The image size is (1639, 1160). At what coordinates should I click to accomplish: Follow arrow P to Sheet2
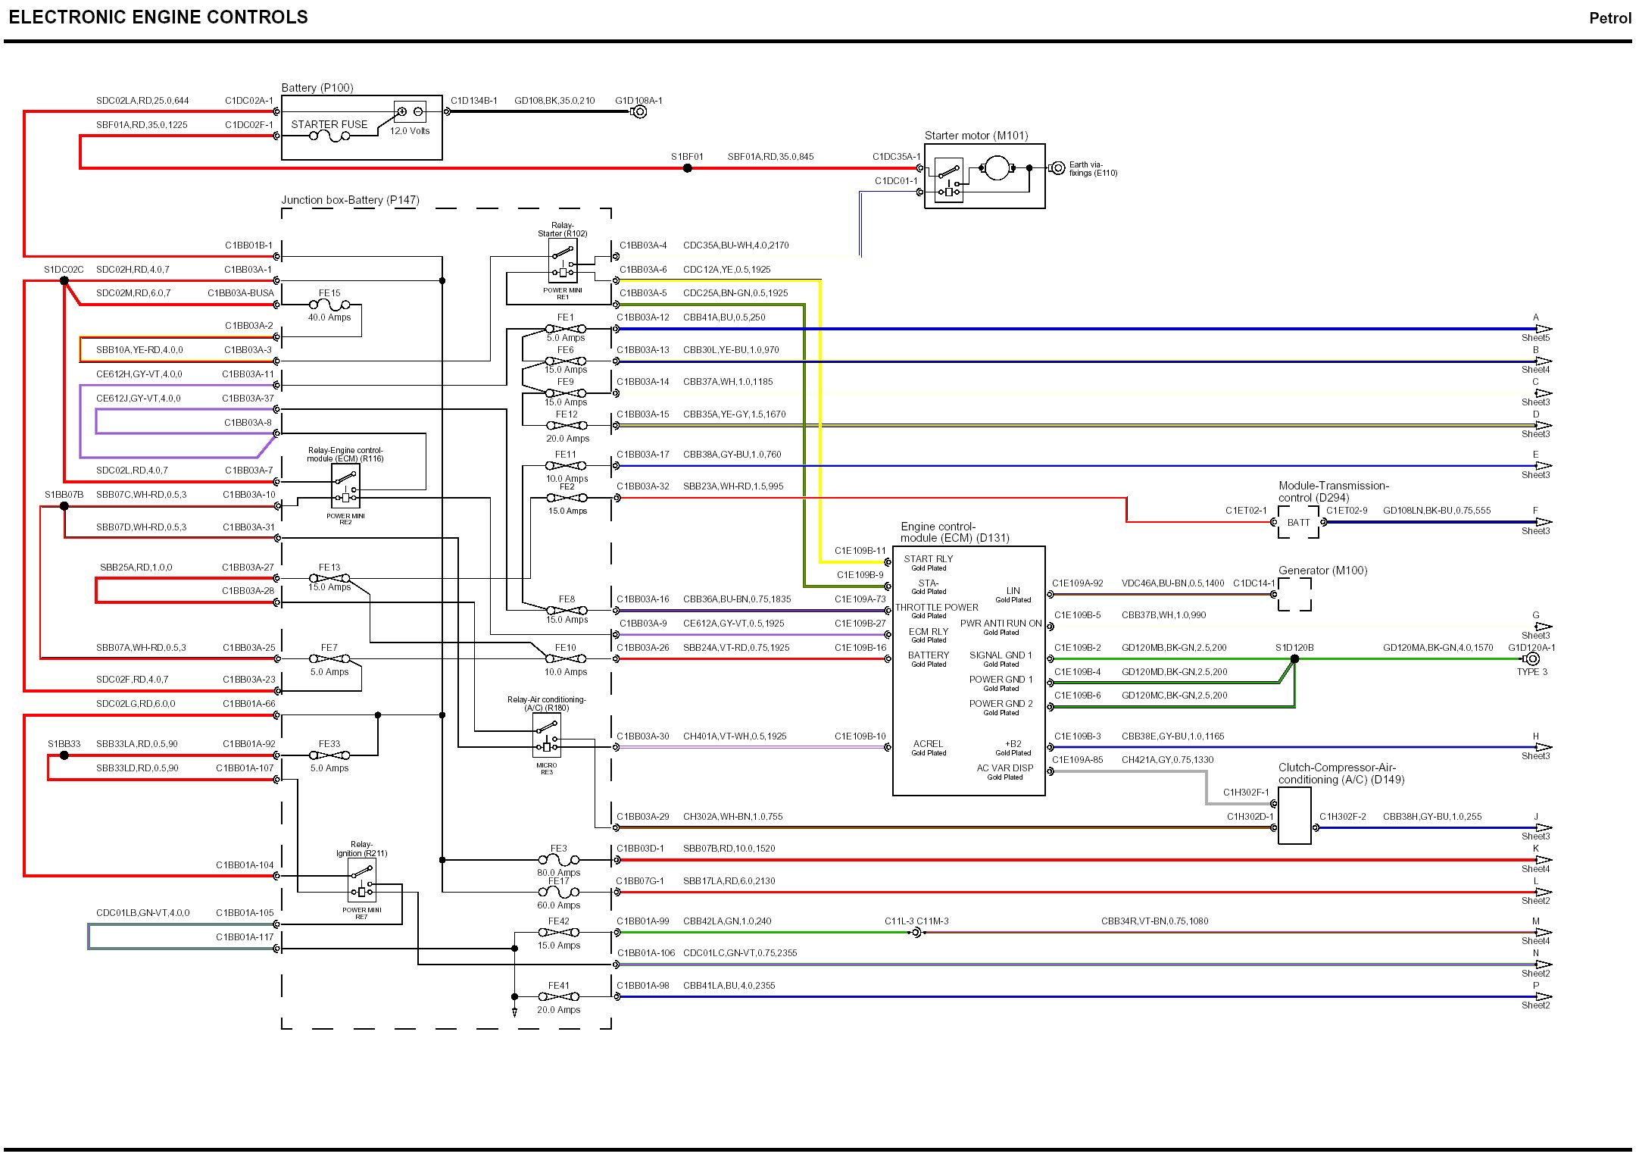(x=1542, y=996)
